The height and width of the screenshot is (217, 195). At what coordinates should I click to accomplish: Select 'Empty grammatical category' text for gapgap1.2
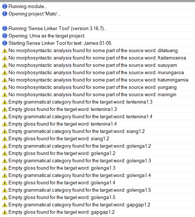(x=79, y=205)
